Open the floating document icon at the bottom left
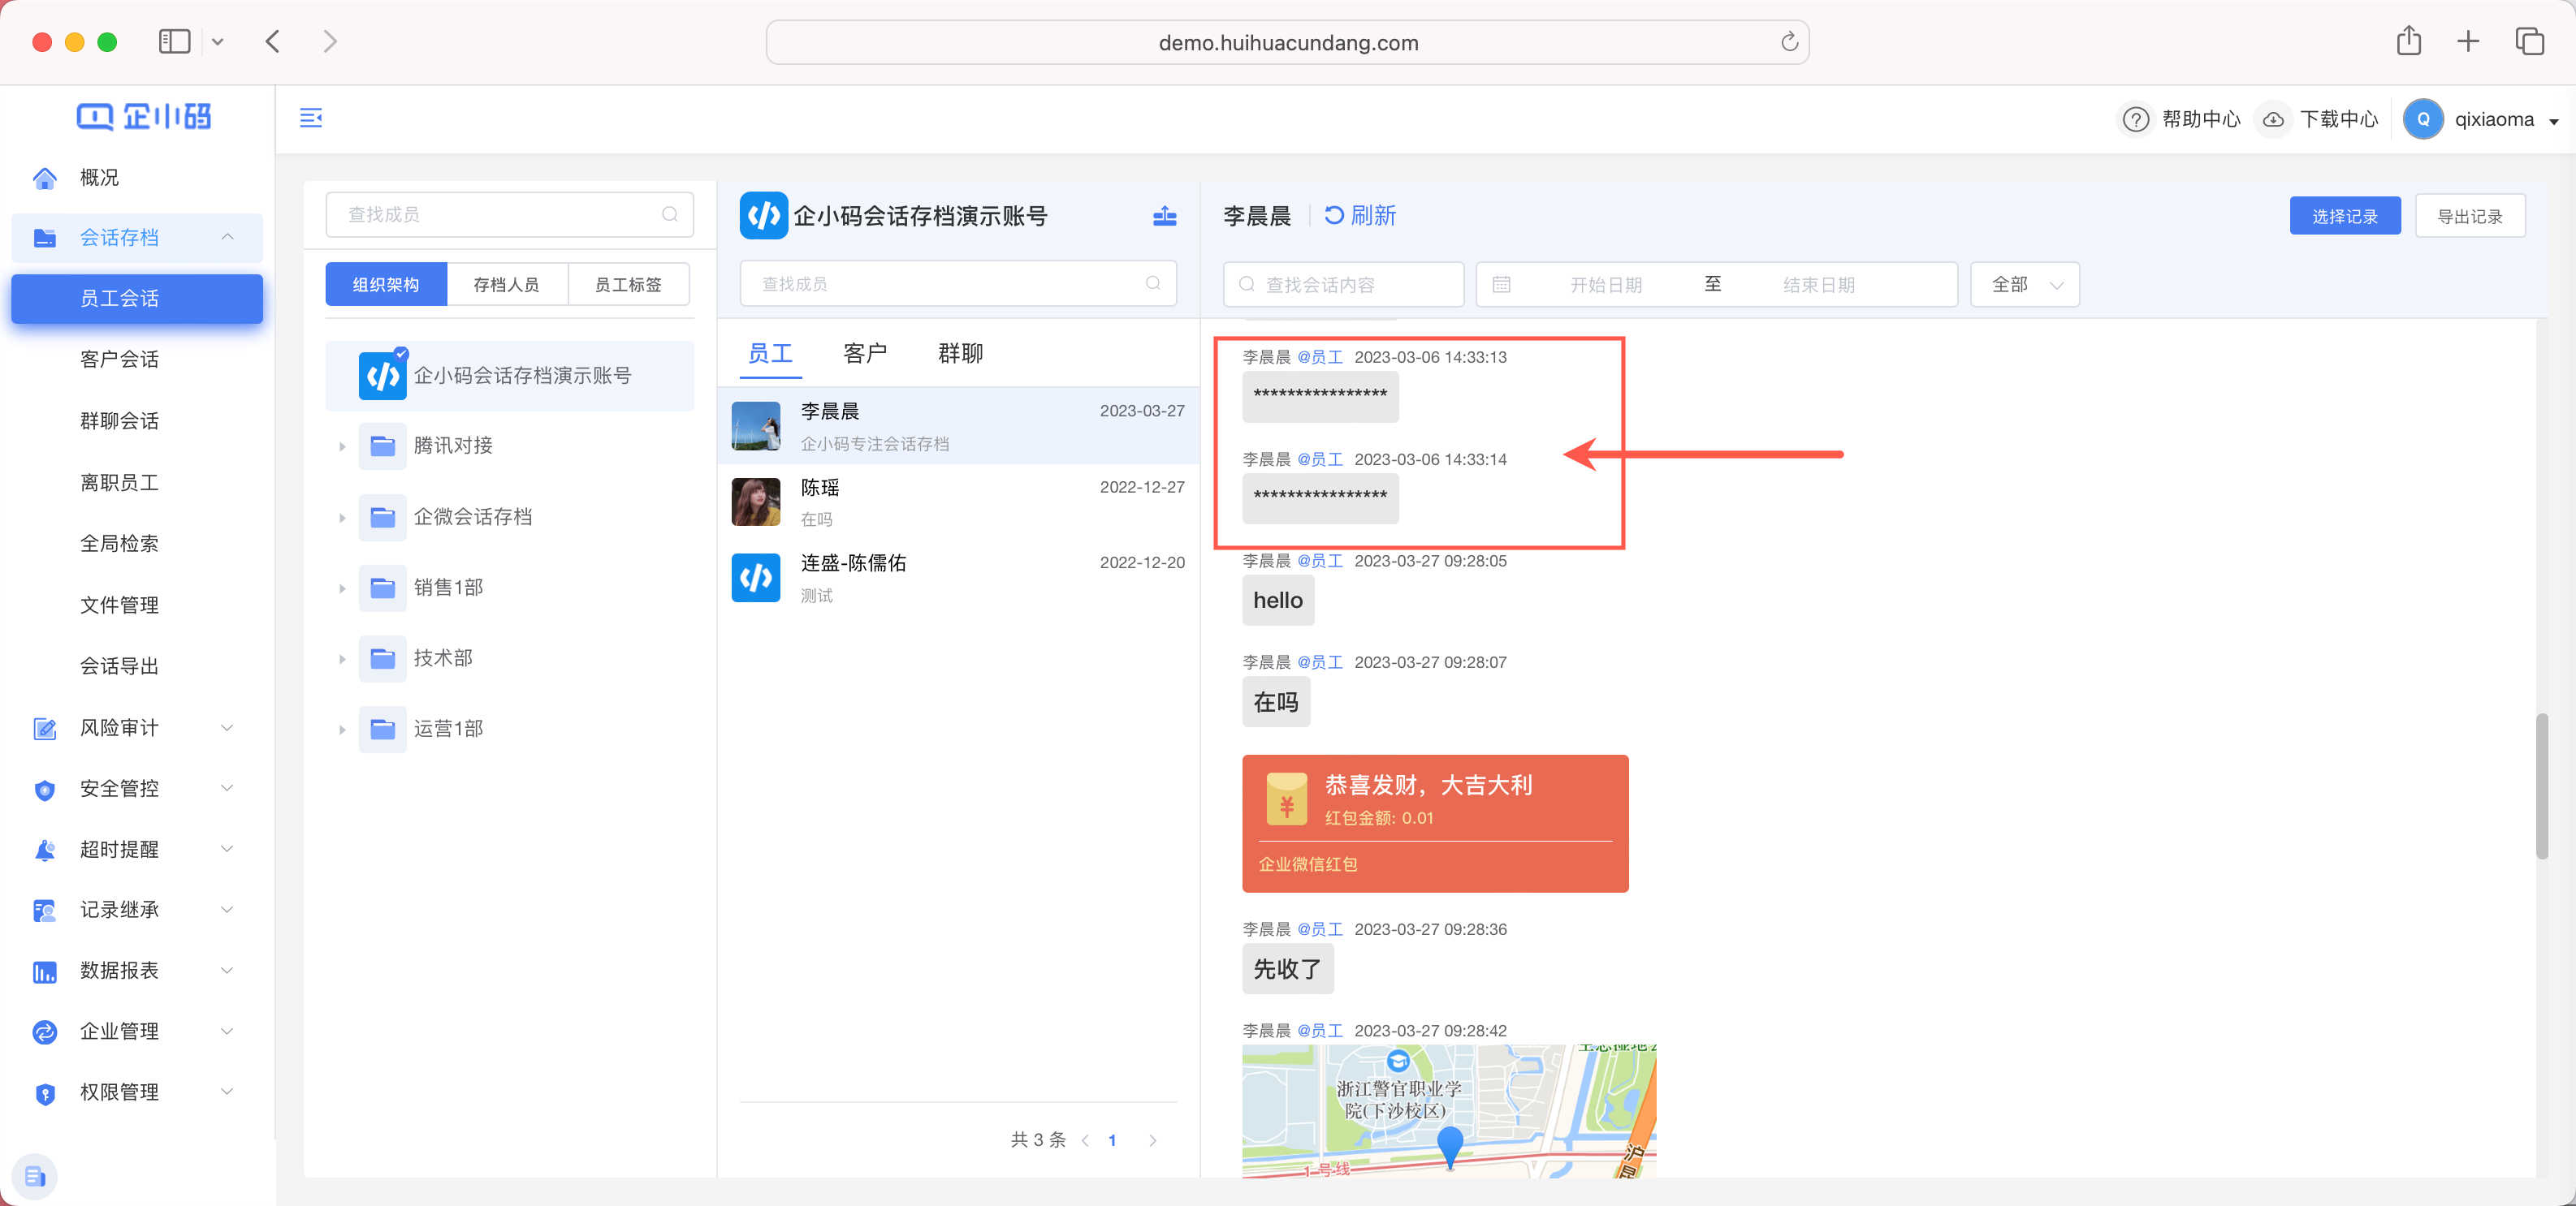Image resolution: width=2576 pixels, height=1206 pixels. click(x=35, y=1176)
